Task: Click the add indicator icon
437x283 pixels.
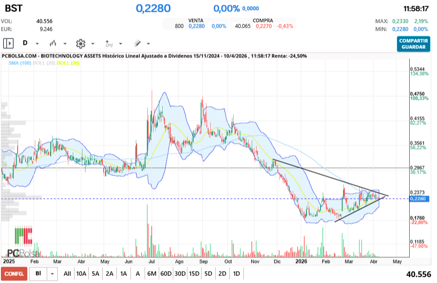Action: (x=109, y=43)
